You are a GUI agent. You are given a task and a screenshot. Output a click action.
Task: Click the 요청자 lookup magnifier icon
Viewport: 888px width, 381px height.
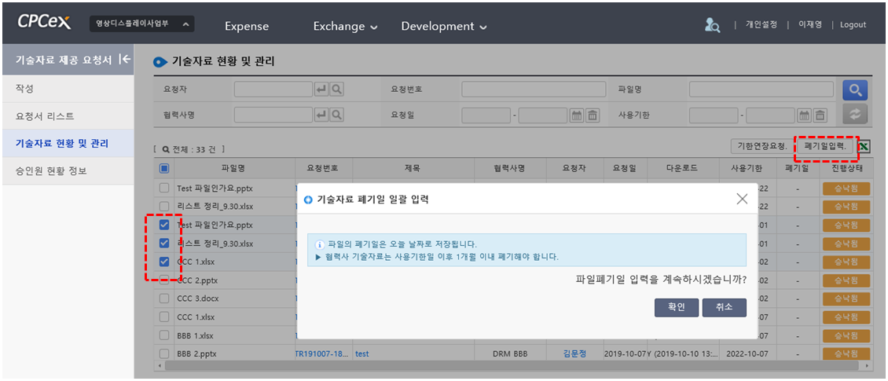tap(337, 90)
